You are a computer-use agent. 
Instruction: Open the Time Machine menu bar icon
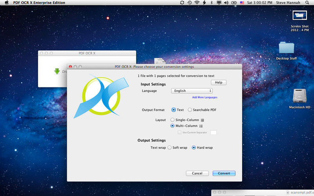189,2
